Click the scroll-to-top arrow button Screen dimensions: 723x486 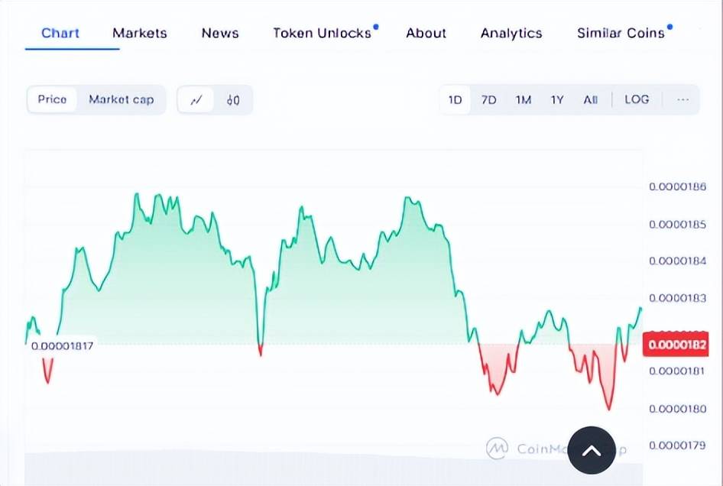592,450
